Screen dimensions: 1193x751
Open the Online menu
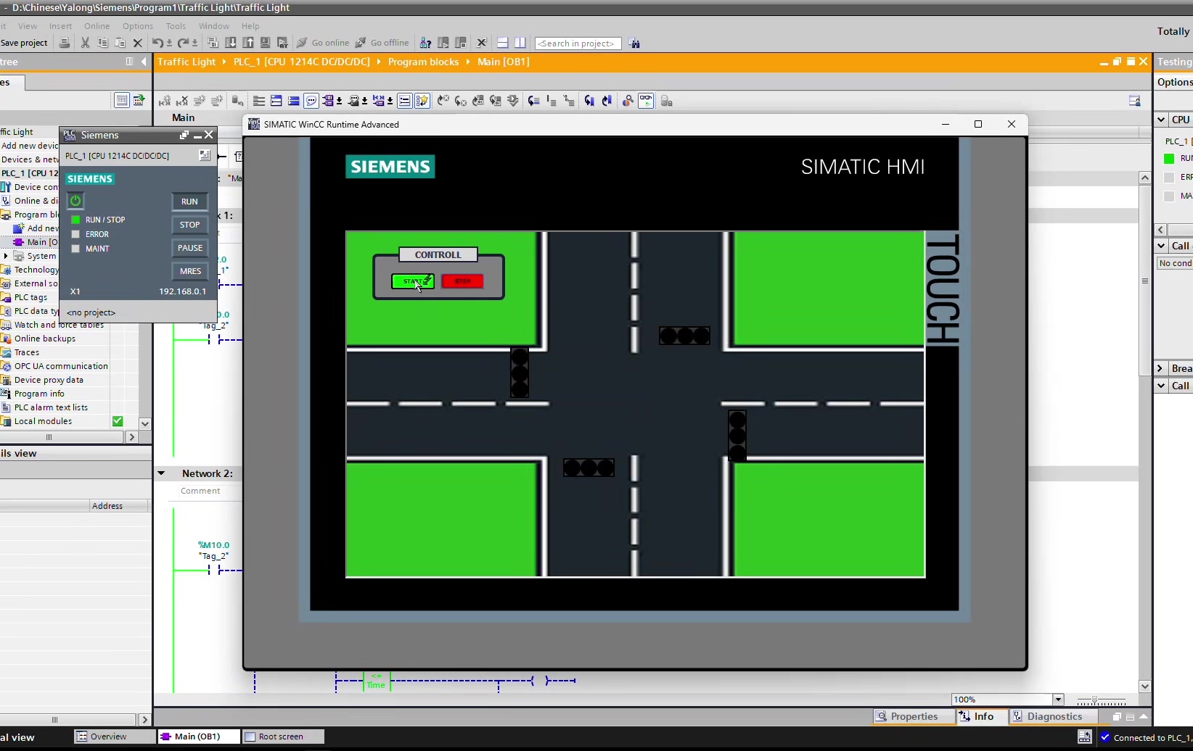click(97, 26)
